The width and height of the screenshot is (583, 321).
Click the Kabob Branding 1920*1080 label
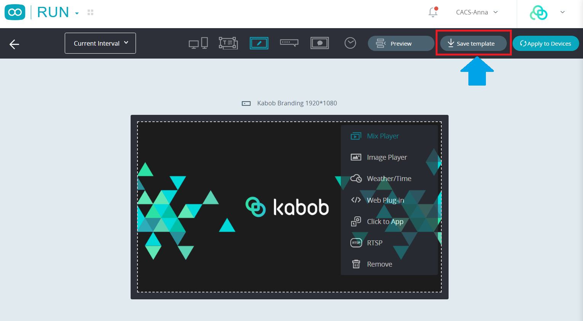point(297,103)
